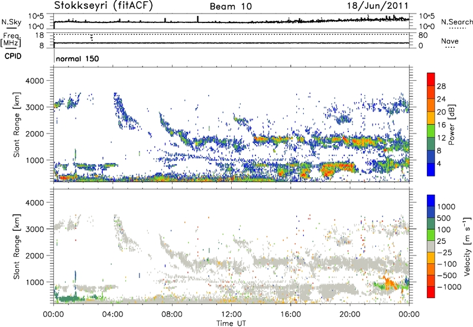This screenshot has width=473, height=327.
Task: Select the 'Velocity [m s-1]' colorbar title
Action: (x=467, y=246)
